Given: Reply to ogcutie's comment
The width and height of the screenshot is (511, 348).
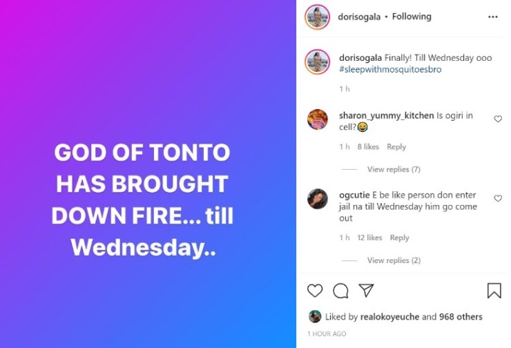Looking at the screenshot, I should point(399,238).
